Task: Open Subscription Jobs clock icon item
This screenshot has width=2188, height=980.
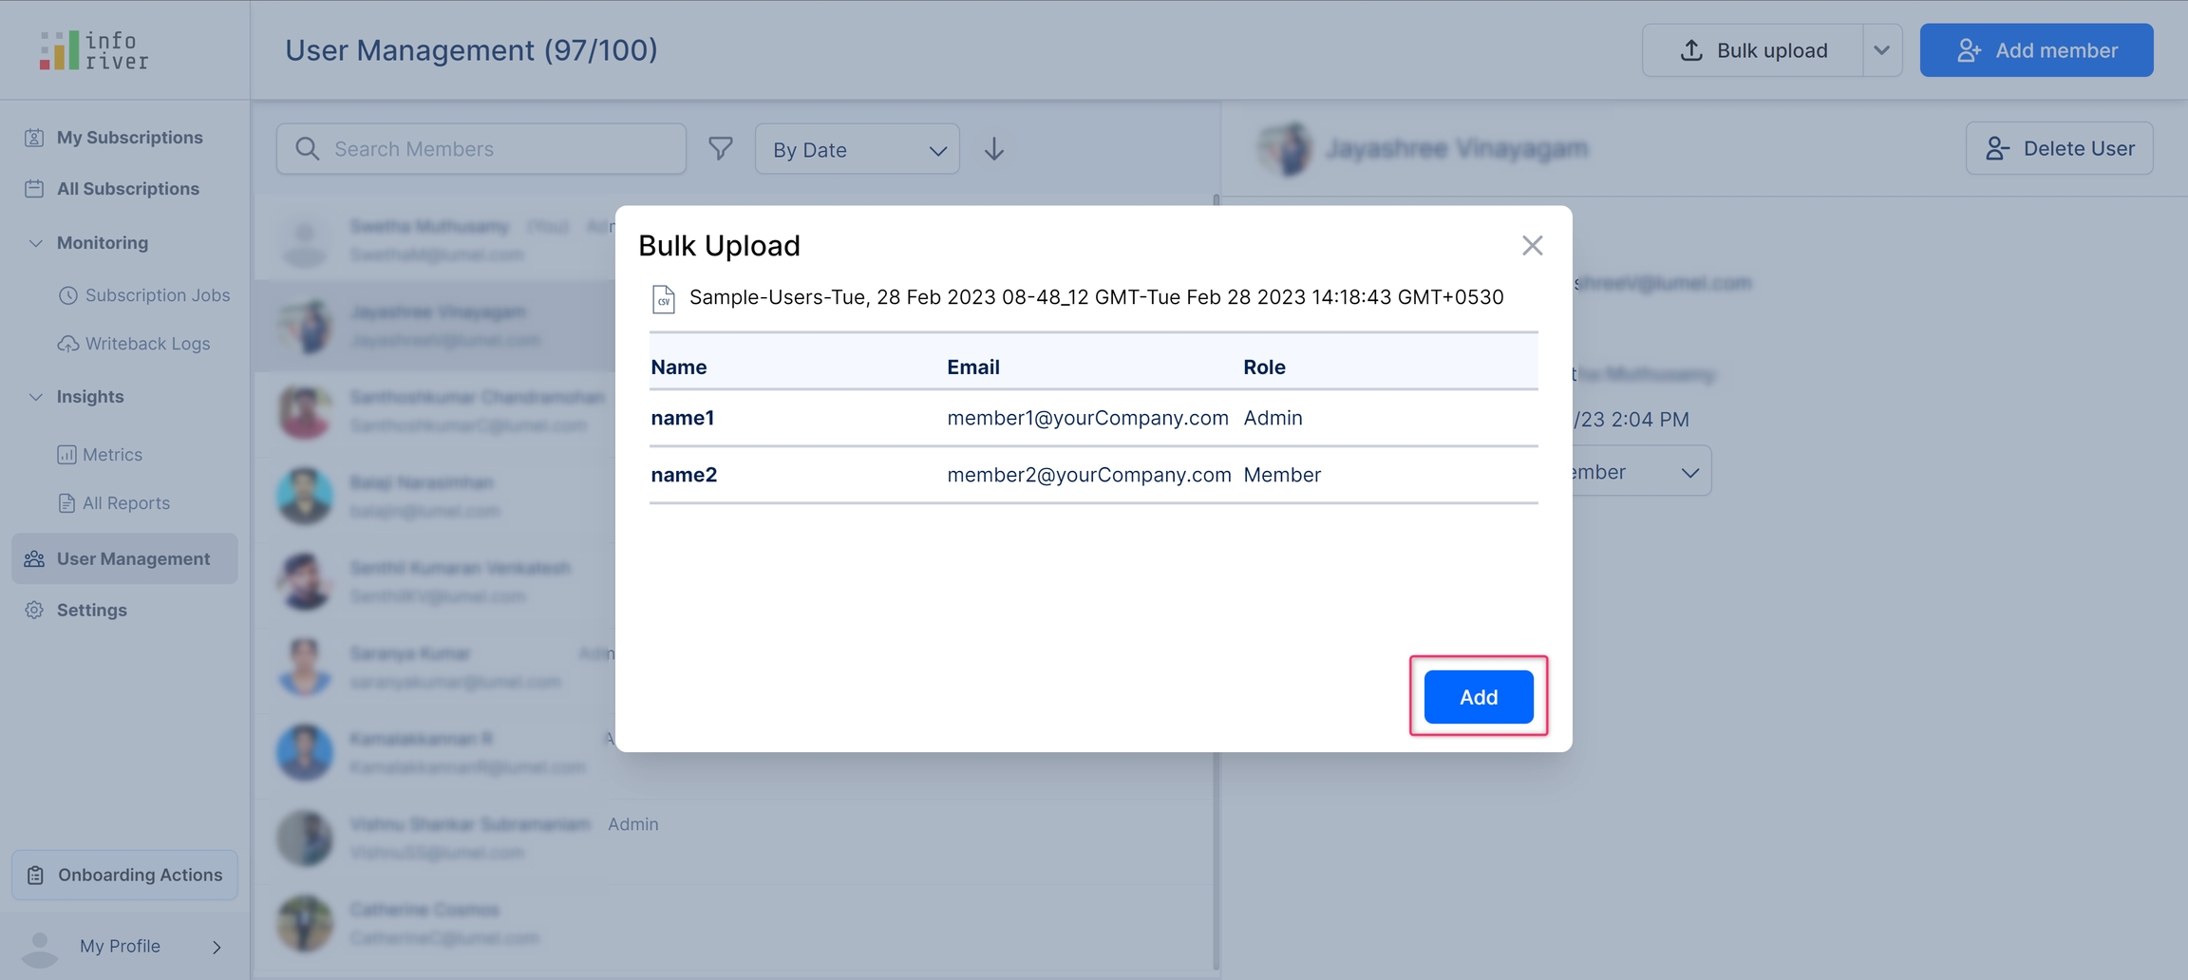Action: click(x=68, y=295)
